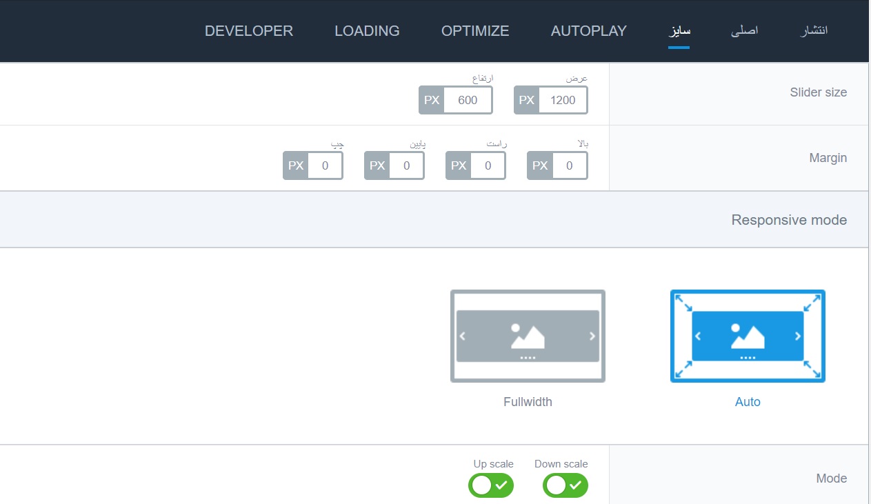The width and height of the screenshot is (871, 504).
Task: Click the PX unit of پایین margin
Action: (377, 165)
